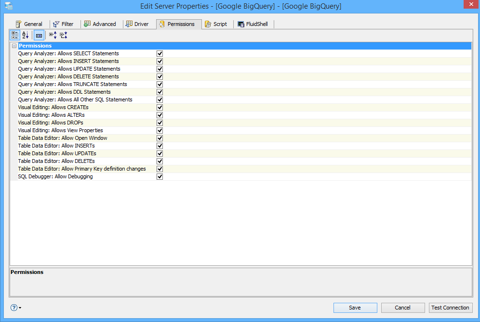
Task: Click the Cancel button
Action: tap(403, 308)
